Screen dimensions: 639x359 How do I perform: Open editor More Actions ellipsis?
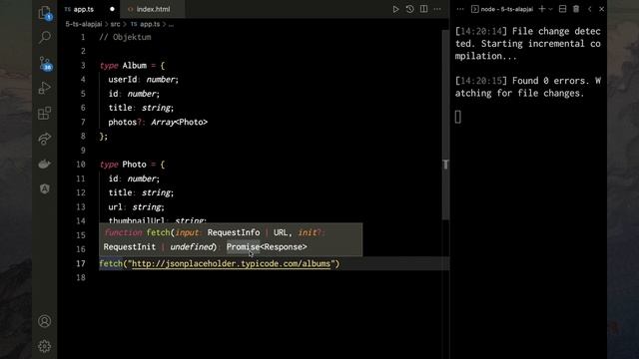[x=437, y=9]
